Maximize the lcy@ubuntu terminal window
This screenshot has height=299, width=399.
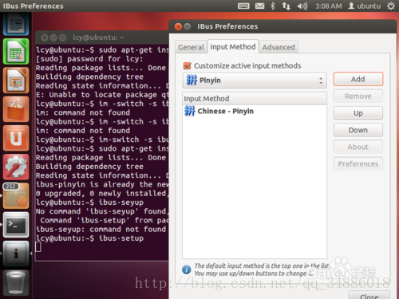coord(62,37)
